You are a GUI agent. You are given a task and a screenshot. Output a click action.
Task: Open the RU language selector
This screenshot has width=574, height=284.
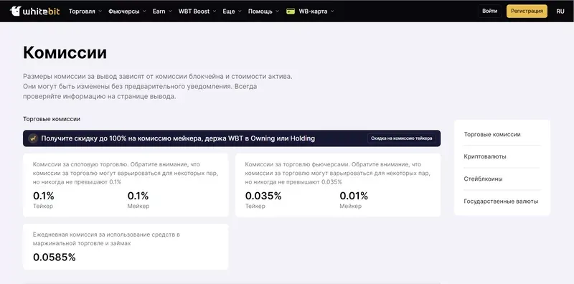pyautogui.click(x=560, y=11)
